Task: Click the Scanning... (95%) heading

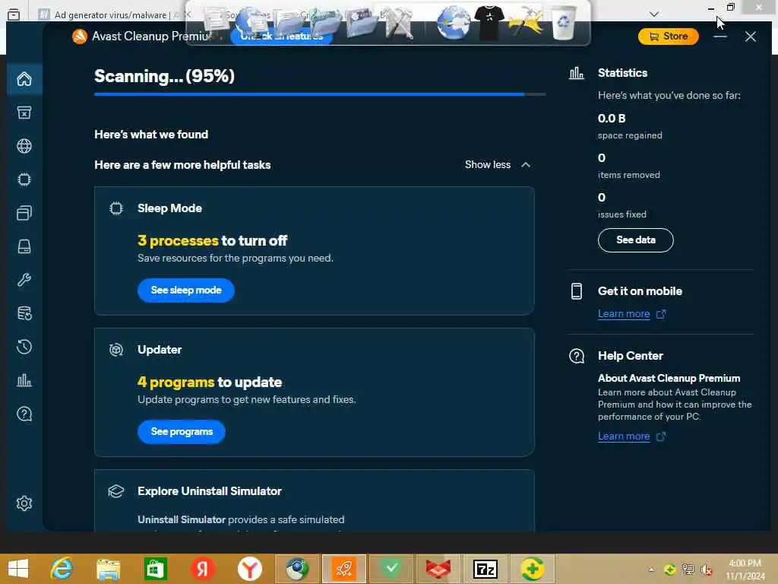Action: click(x=164, y=76)
